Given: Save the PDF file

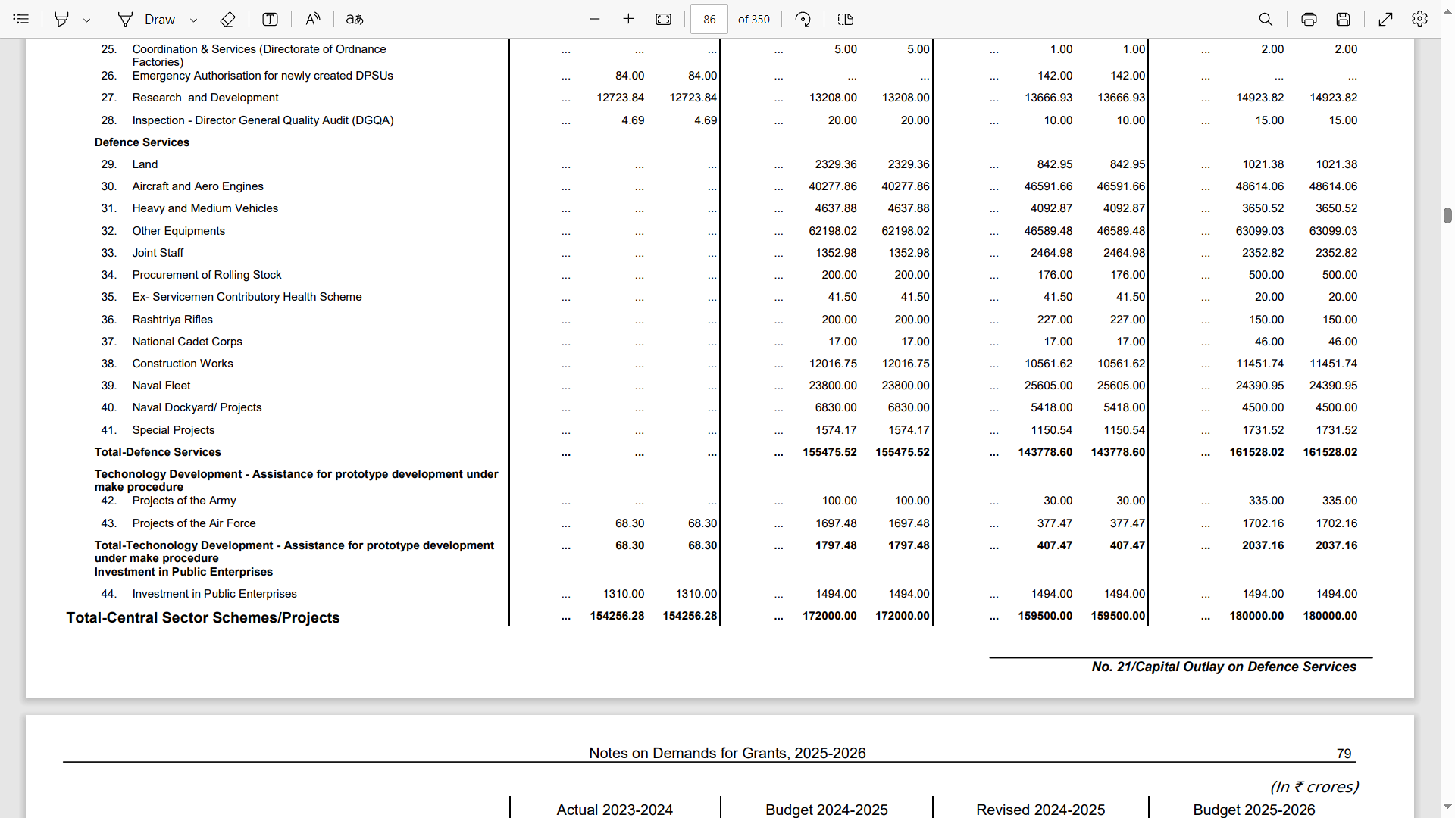Looking at the screenshot, I should [x=1343, y=19].
